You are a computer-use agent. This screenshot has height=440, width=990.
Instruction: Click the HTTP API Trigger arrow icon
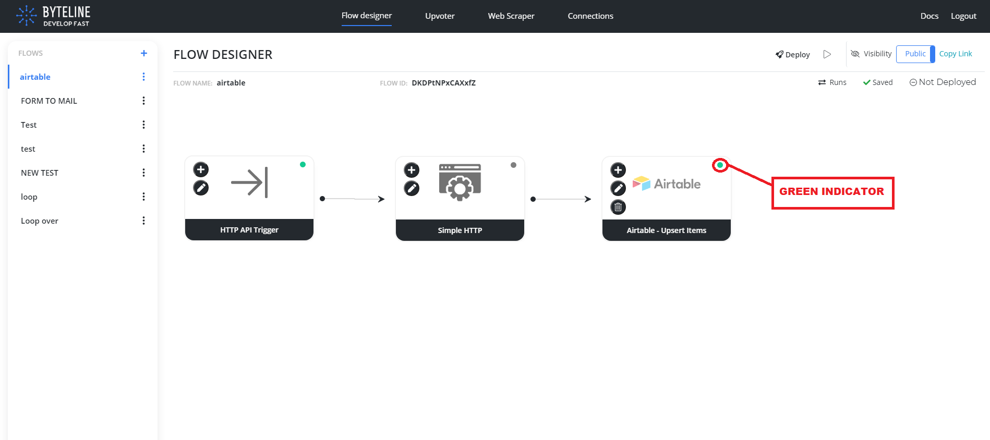click(x=249, y=182)
